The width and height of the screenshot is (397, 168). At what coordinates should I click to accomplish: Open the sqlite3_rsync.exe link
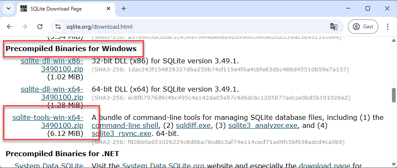click(122, 133)
